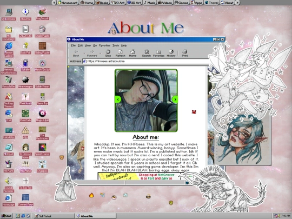Switch to the 2D Art top tab

tap(118, 3)
